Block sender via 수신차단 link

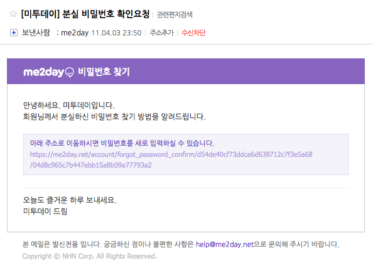193,33
